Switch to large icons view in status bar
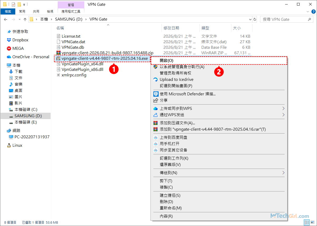The image size is (317, 226). tap(312, 223)
